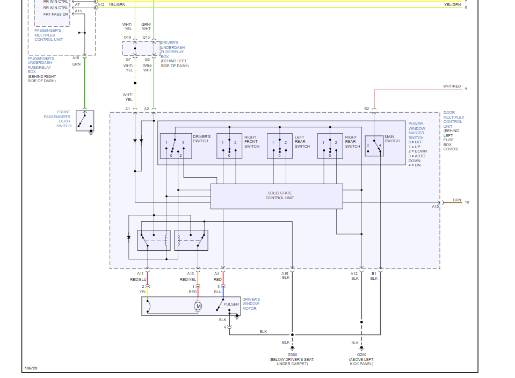Click the Main Switch symbol
The width and height of the screenshot is (515, 378).
coord(374,146)
